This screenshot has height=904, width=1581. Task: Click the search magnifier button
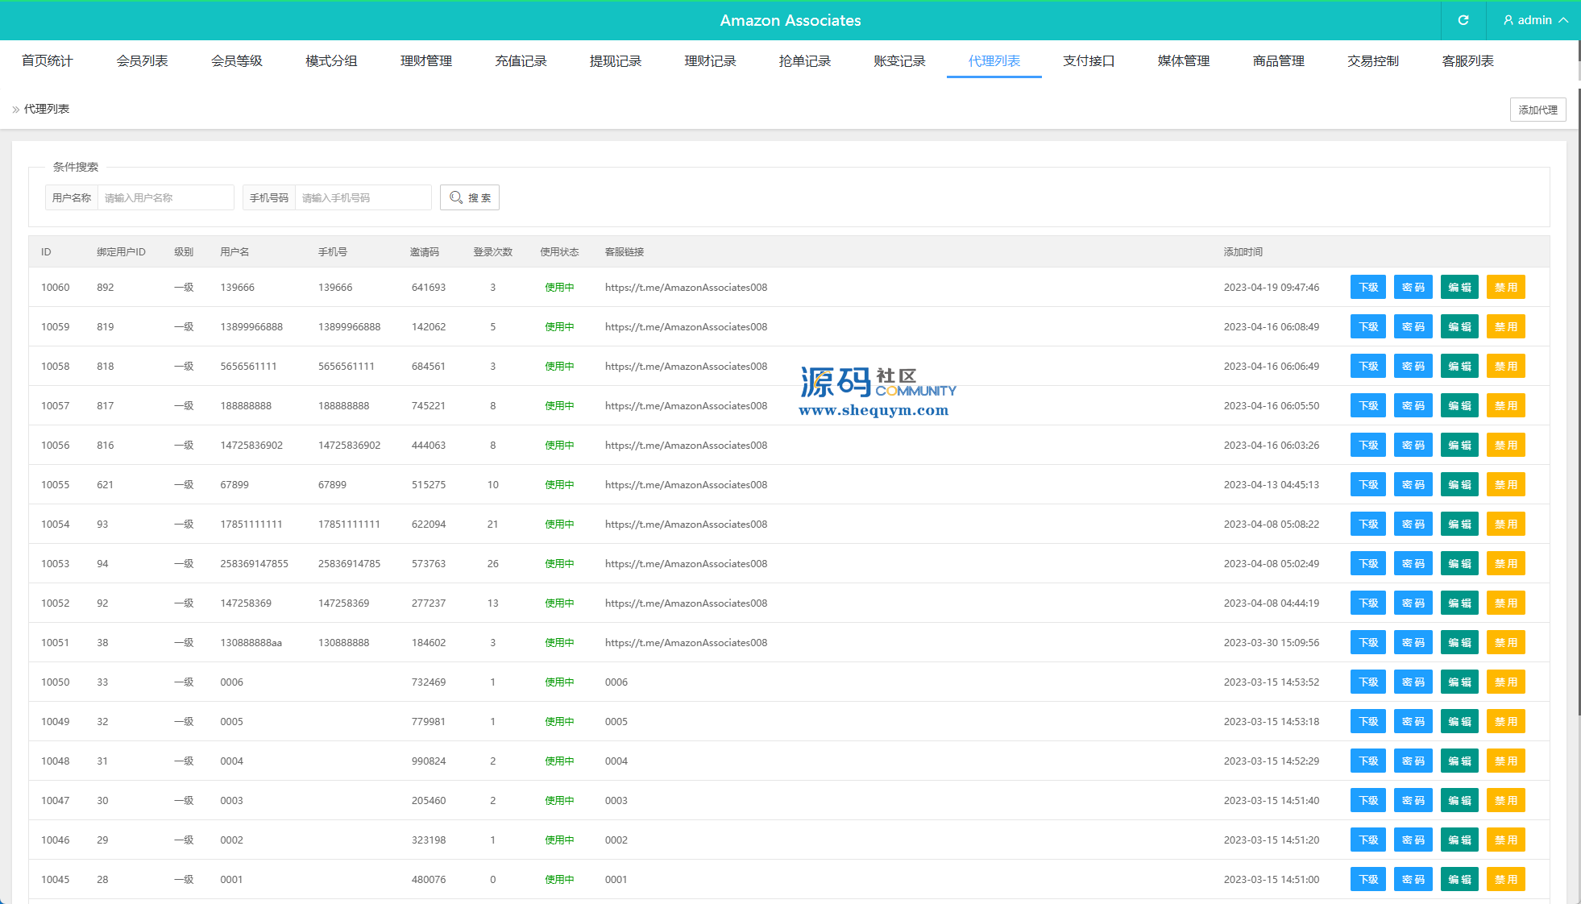coord(470,197)
